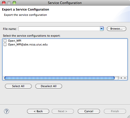Go to previous page with Back button
This screenshot has height=118, width=130.
[x=38, y=111]
